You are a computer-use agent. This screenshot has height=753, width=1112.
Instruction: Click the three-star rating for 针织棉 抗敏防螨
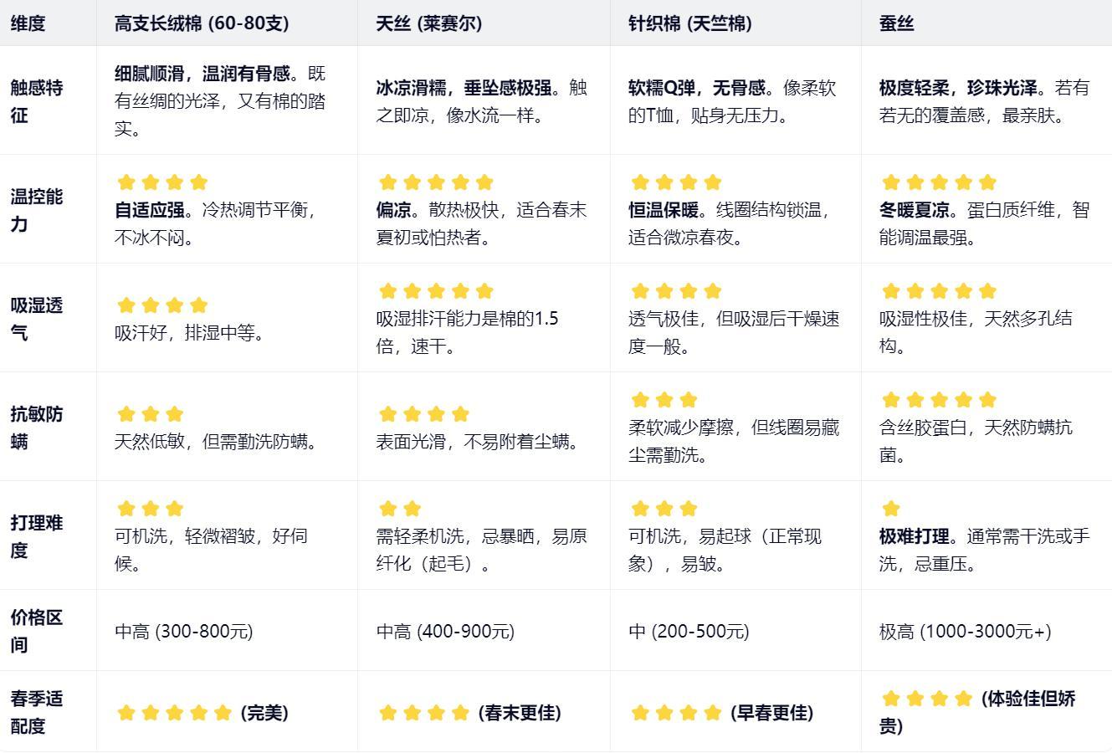(x=664, y=400)
